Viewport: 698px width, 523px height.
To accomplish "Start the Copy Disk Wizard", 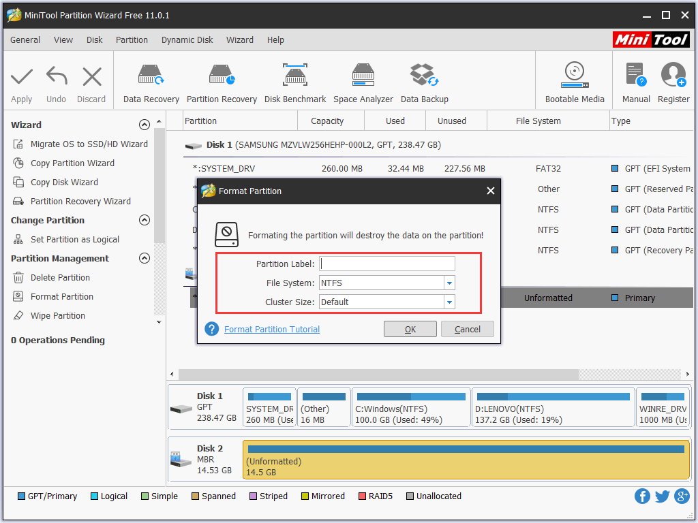I will (56, 183).
